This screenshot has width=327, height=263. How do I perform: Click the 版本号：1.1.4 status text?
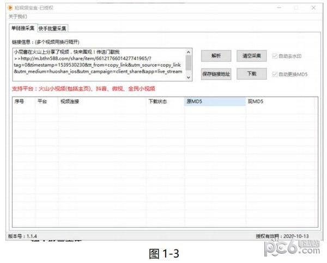coord(22,236)
